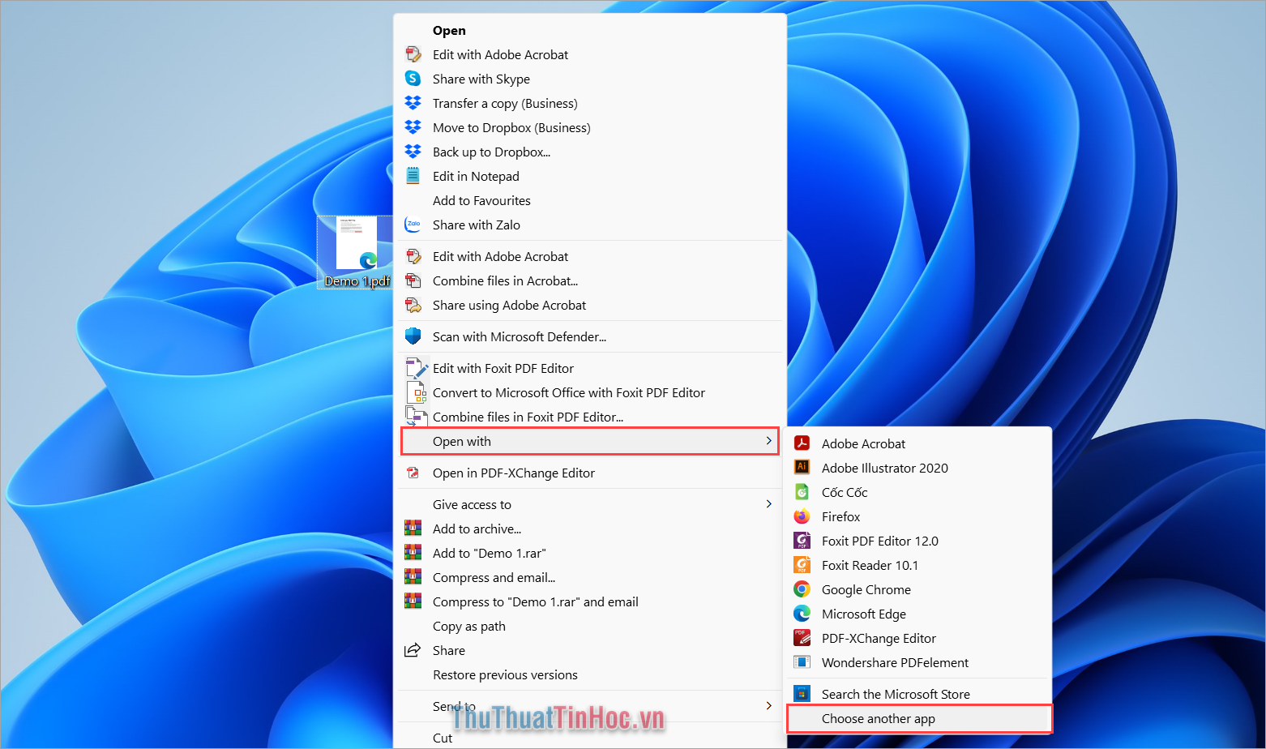1266x749 pixels.
Task: Select Edit in Notepad
Action: (476, 176)
